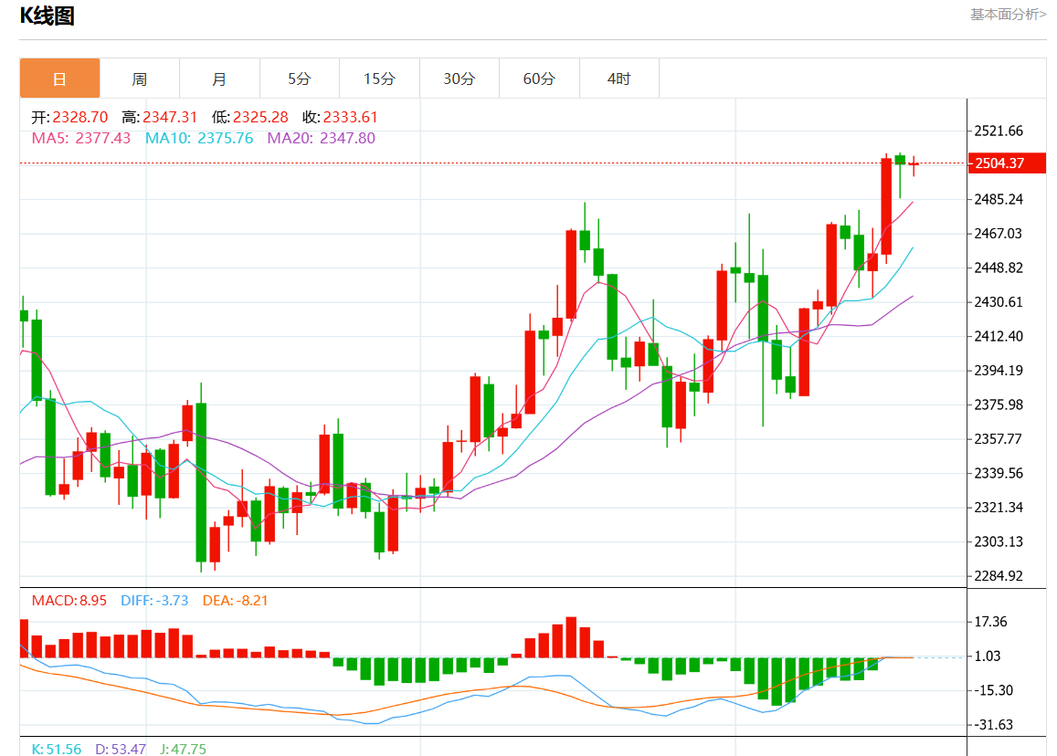Click the 1.03 MACD axis label
Viewport: 1057px width, 756px height.
point(988,656)
